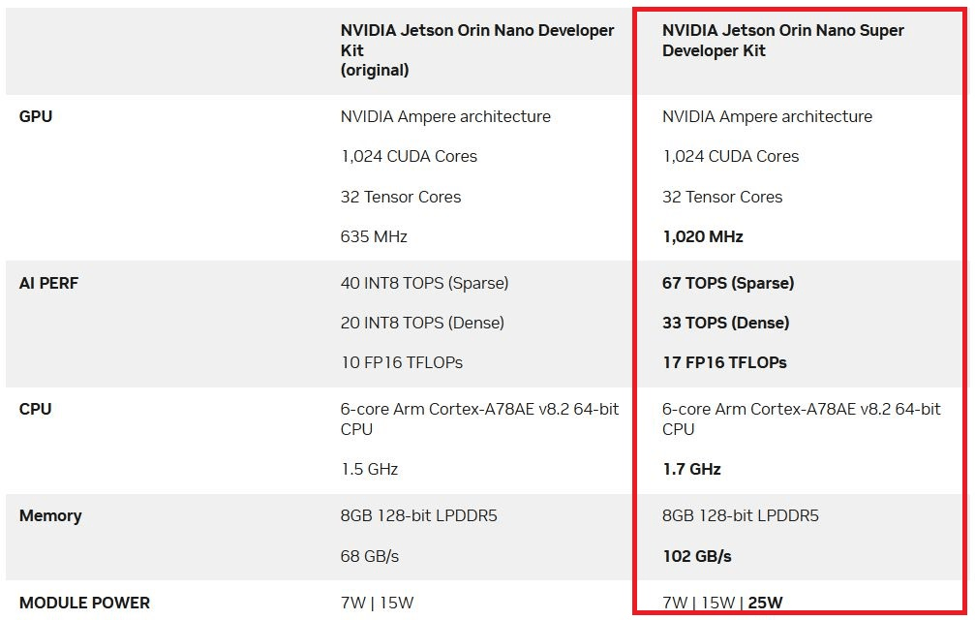Click the 17 FP16 TFLOPs text

point(724,362)
